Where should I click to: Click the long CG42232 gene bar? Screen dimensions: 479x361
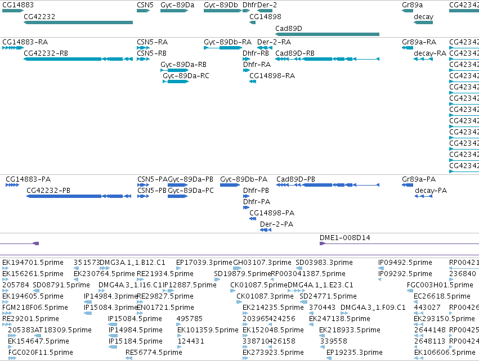[x=78, y=22]
